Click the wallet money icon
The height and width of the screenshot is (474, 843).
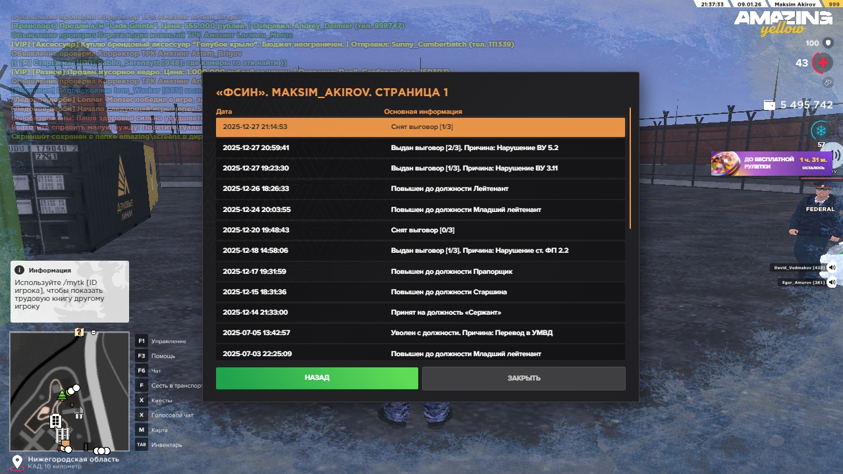(769, 105)
